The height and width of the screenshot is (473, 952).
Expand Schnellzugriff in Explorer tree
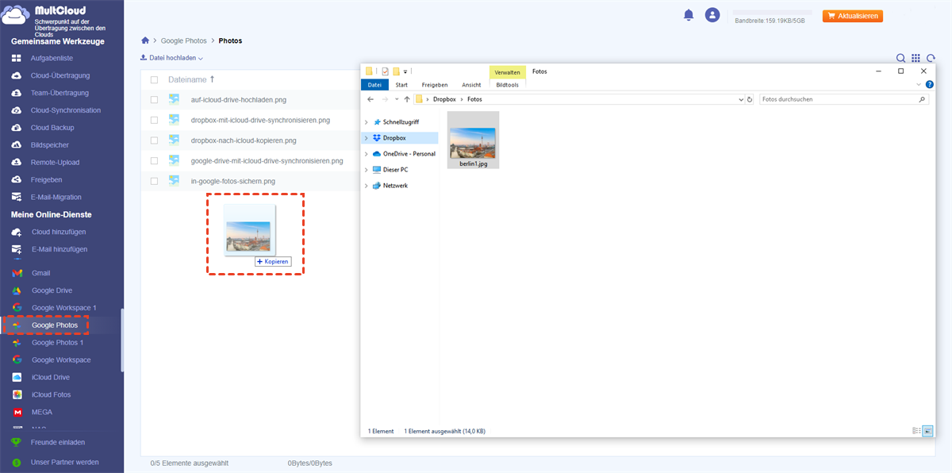click(x=366, y=122)
